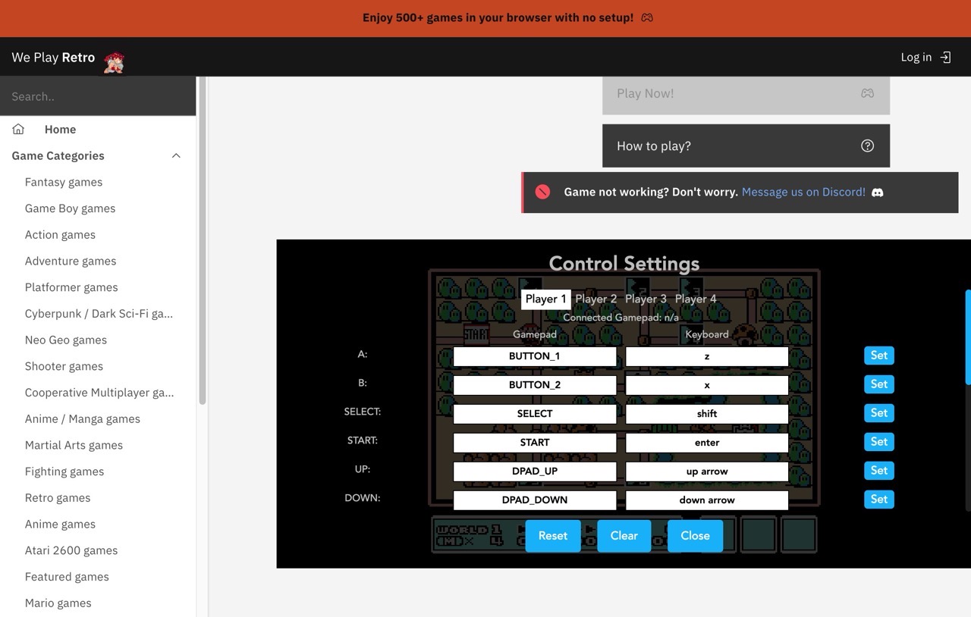
Task: Open Featured games category
Action: [x=67, y=577]
